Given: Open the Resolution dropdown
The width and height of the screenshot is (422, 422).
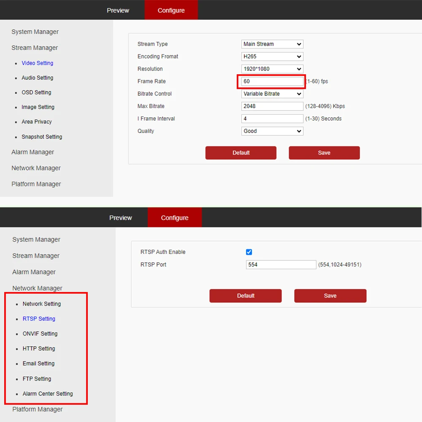Looking at the screenshot, I should tap(272, 69).
